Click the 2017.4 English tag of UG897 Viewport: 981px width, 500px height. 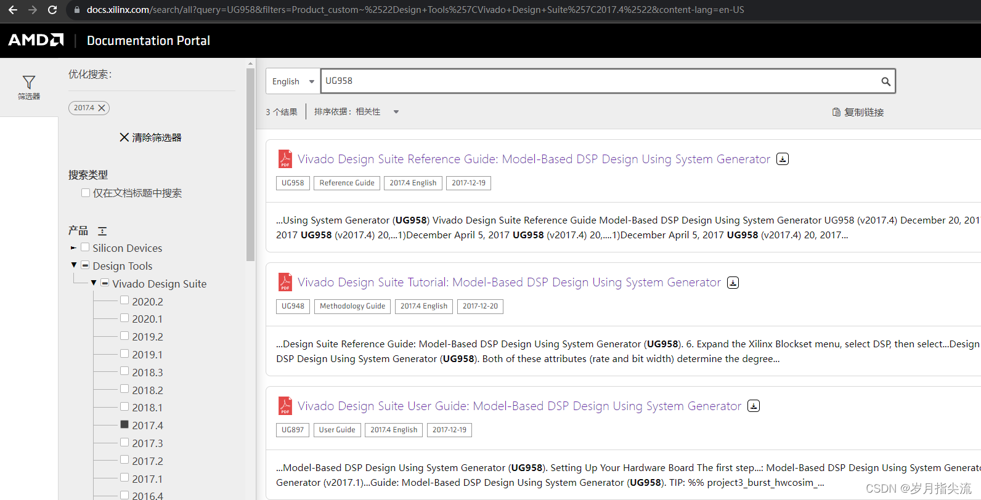pos(394,430)
